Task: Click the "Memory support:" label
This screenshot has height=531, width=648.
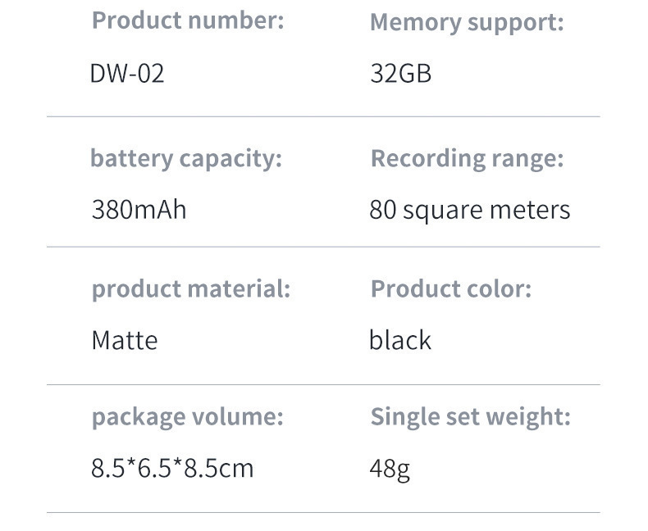Action: click(x=467, y=22)
